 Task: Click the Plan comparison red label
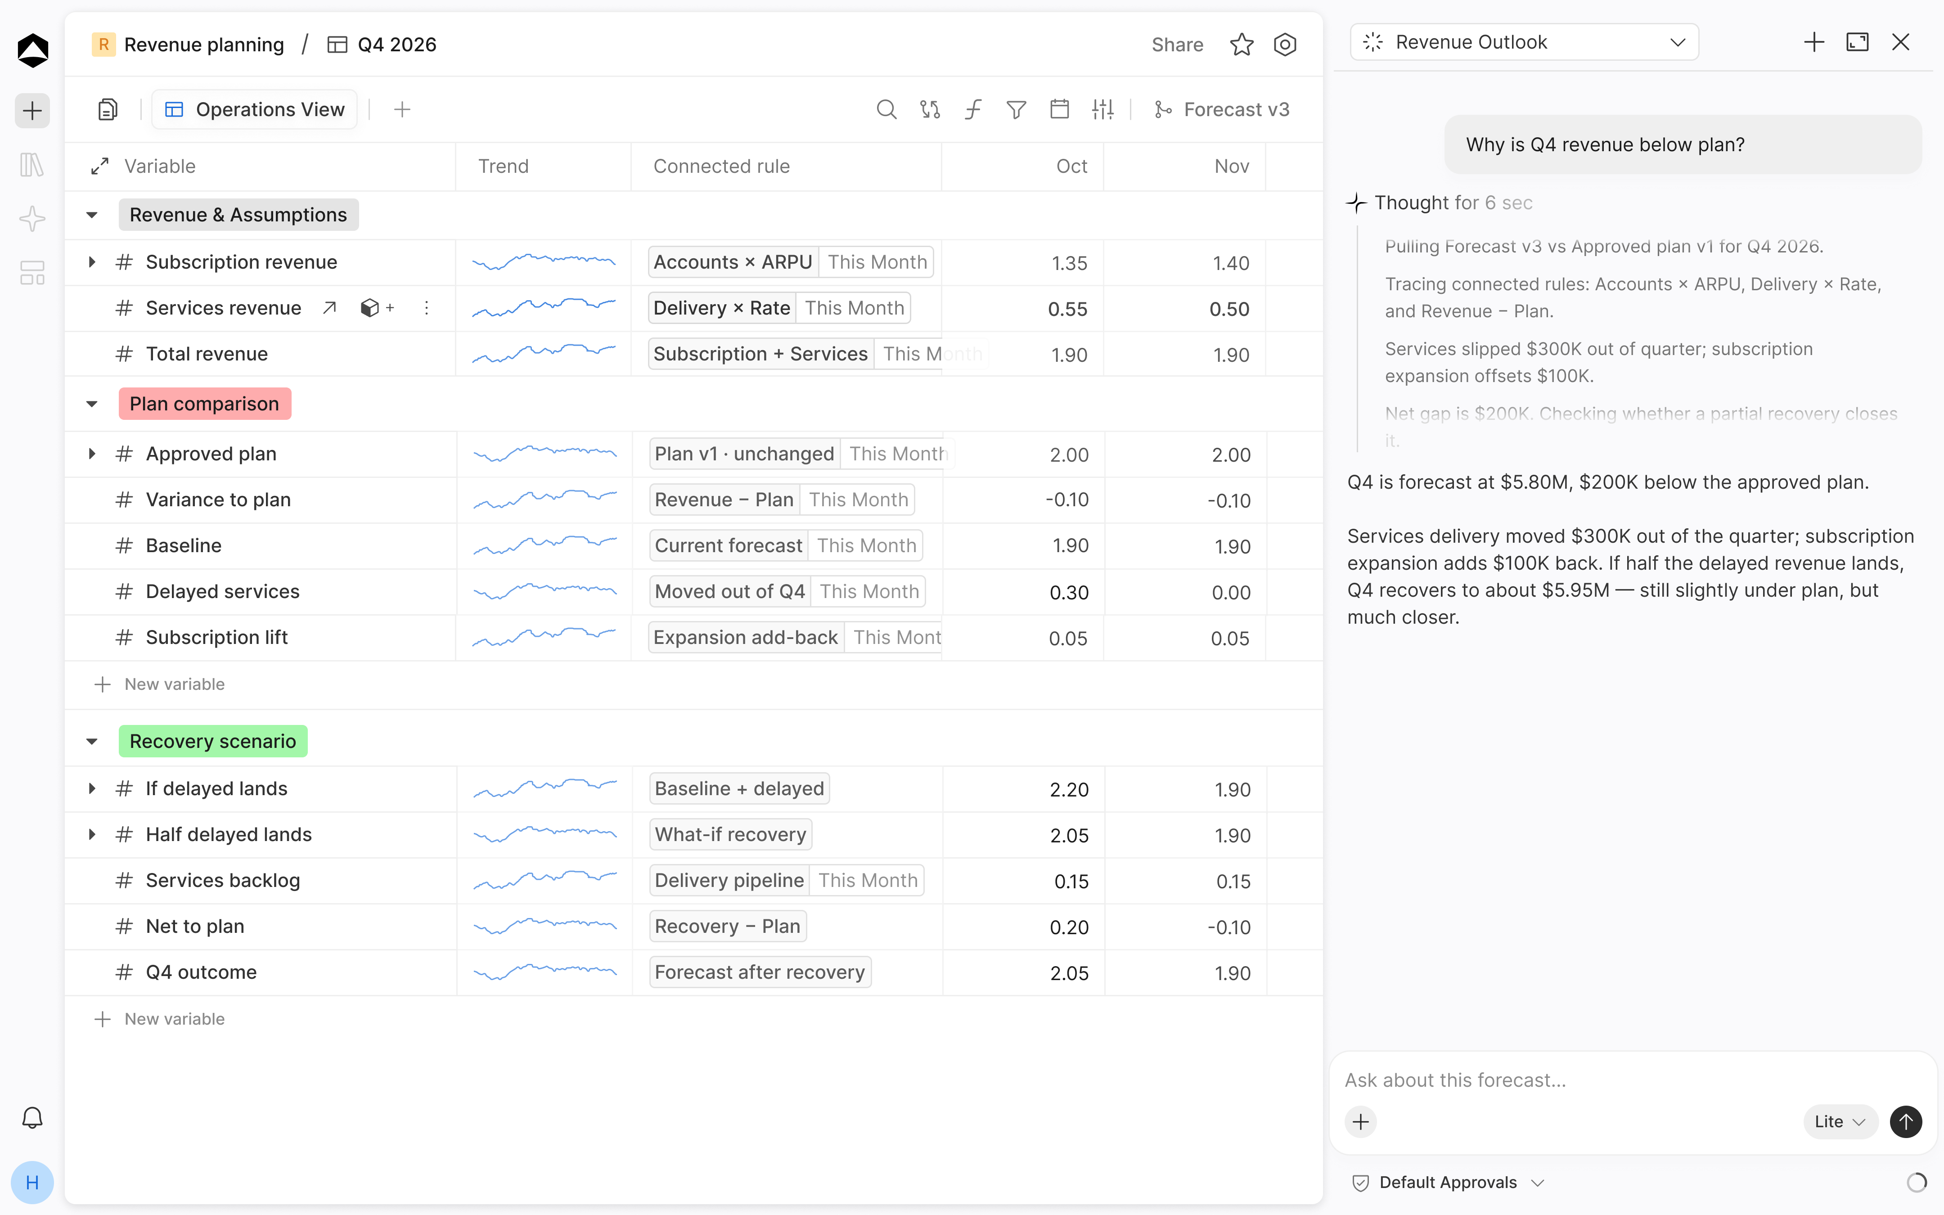tap(205, 403)
